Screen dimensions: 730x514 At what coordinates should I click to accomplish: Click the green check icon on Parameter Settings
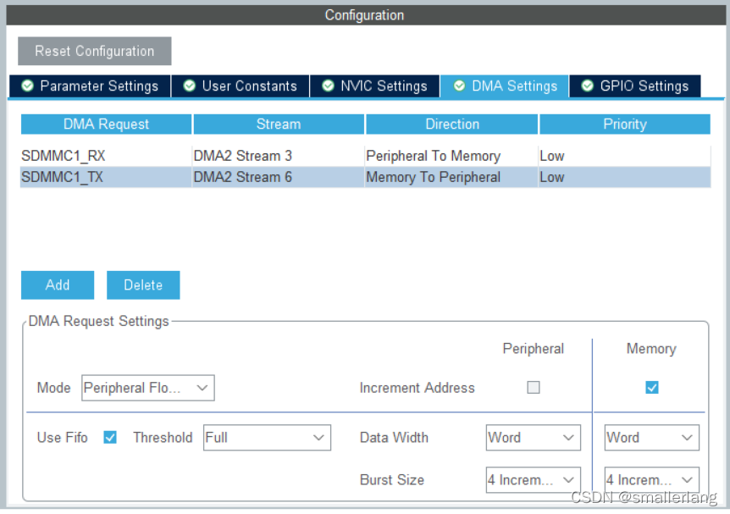[27, 86]
